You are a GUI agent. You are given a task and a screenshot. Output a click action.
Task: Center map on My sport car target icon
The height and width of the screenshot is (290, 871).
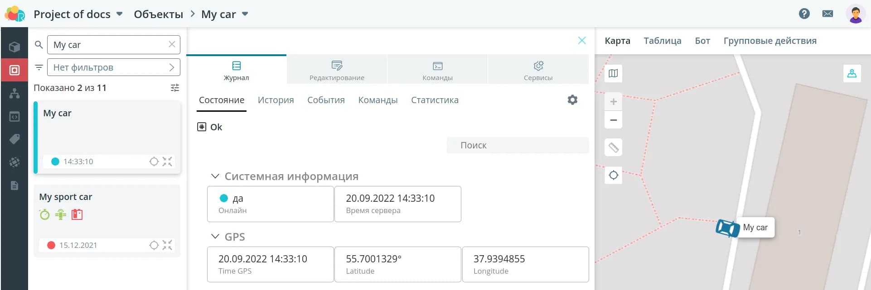pos(154,245)
